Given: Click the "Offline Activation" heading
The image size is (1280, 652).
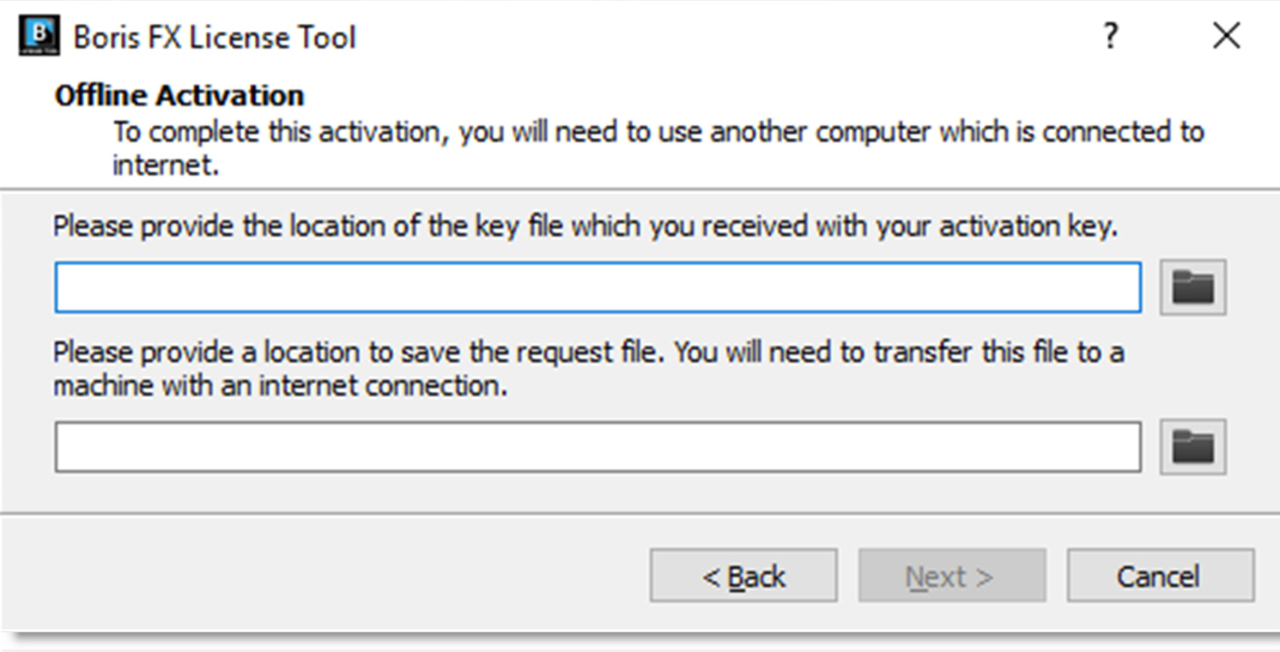Looking at the screenshot, I should click(179, 95).
